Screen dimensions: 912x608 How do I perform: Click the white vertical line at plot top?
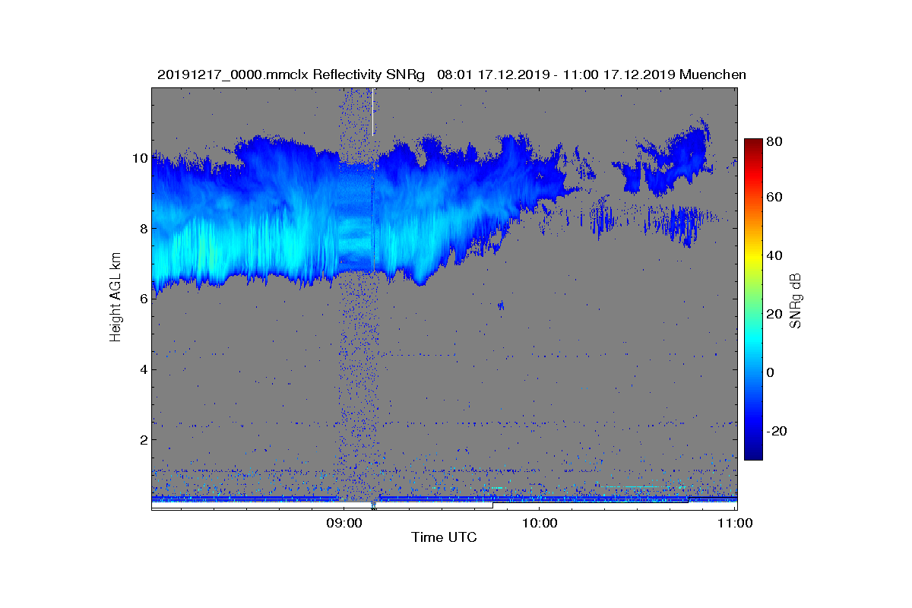tap(373, 111)
